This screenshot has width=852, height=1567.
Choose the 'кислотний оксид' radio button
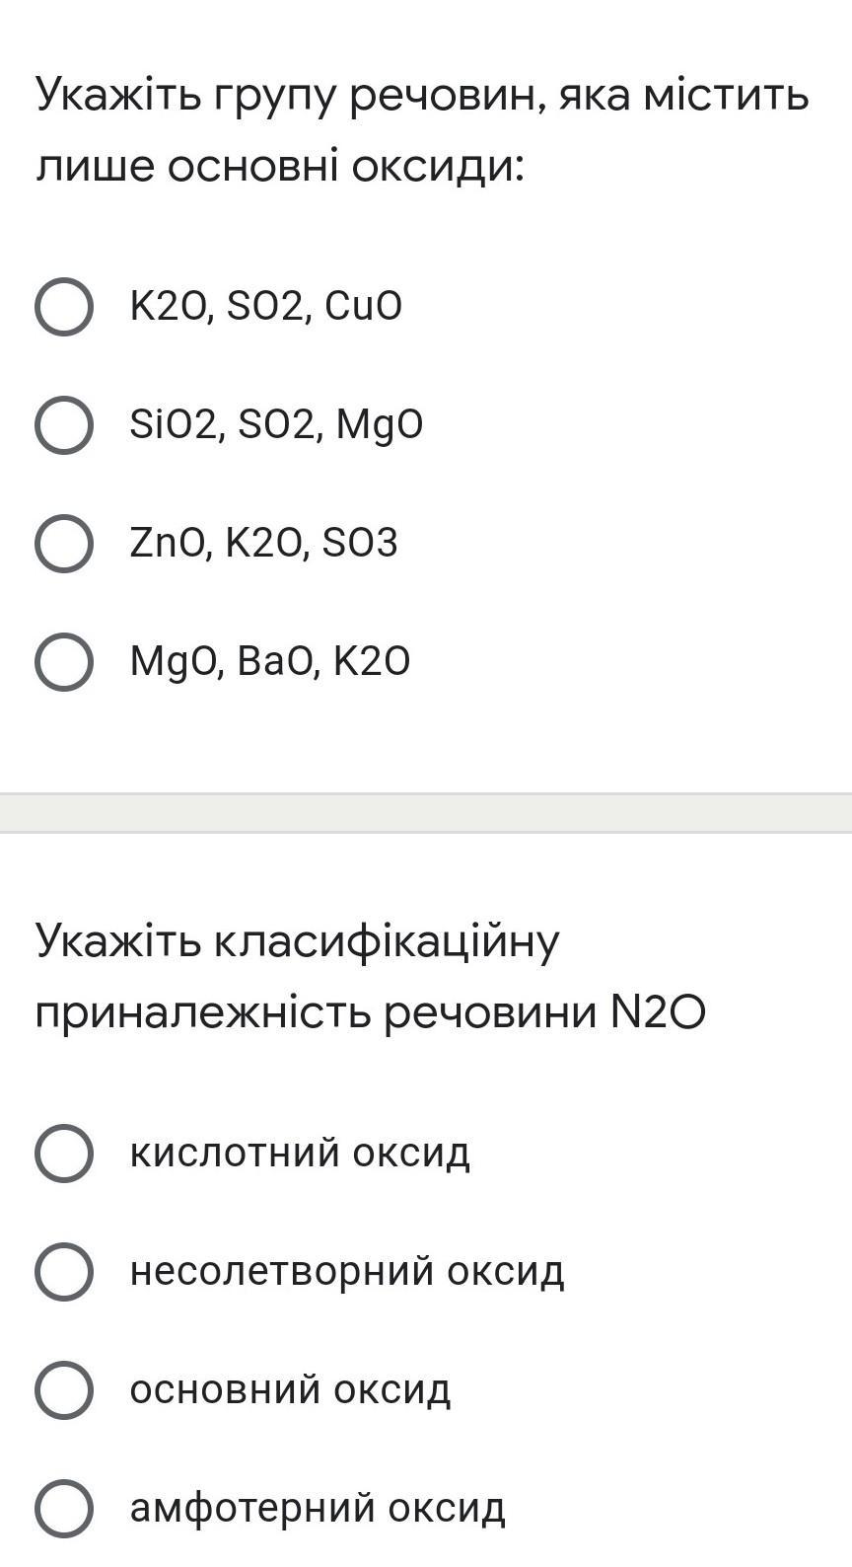pyautogui.click(x=64, y=1153)
